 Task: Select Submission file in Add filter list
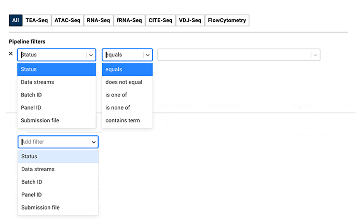coord(40,207)
